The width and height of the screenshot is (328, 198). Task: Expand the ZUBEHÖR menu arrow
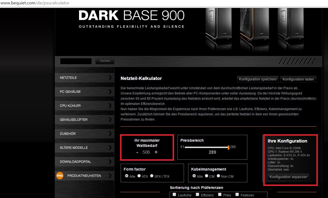110,133
